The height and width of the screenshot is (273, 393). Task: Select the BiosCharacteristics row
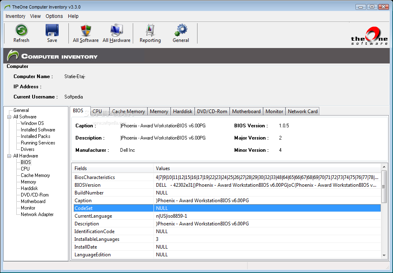pyautogui.click(x=226, y=177)
